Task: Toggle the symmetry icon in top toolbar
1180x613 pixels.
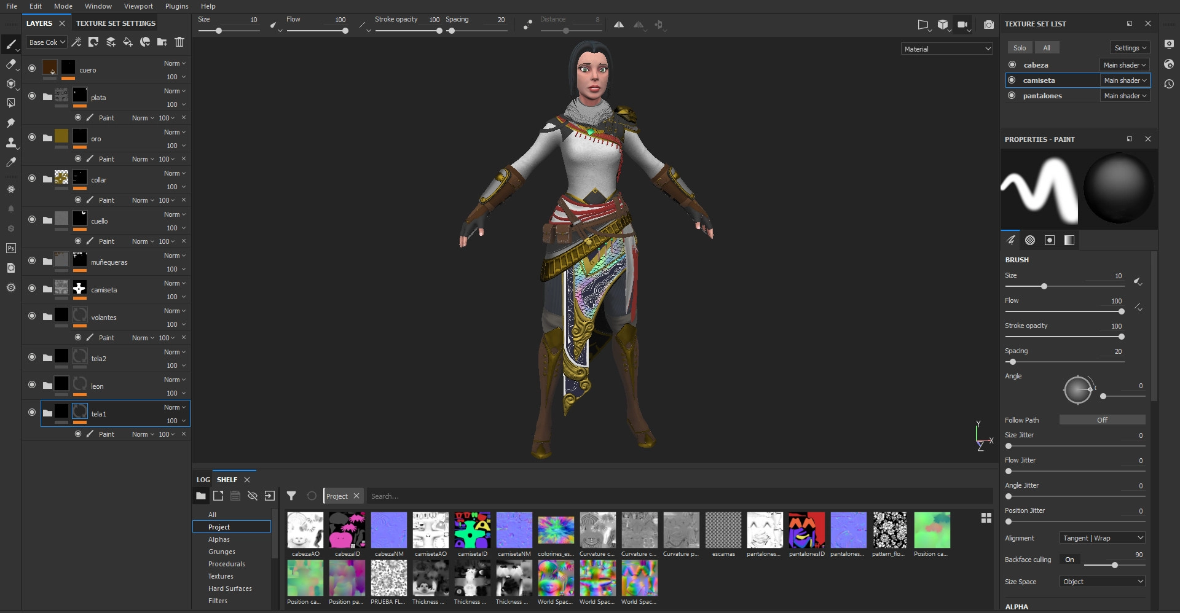Action: (x=619, y=25)
